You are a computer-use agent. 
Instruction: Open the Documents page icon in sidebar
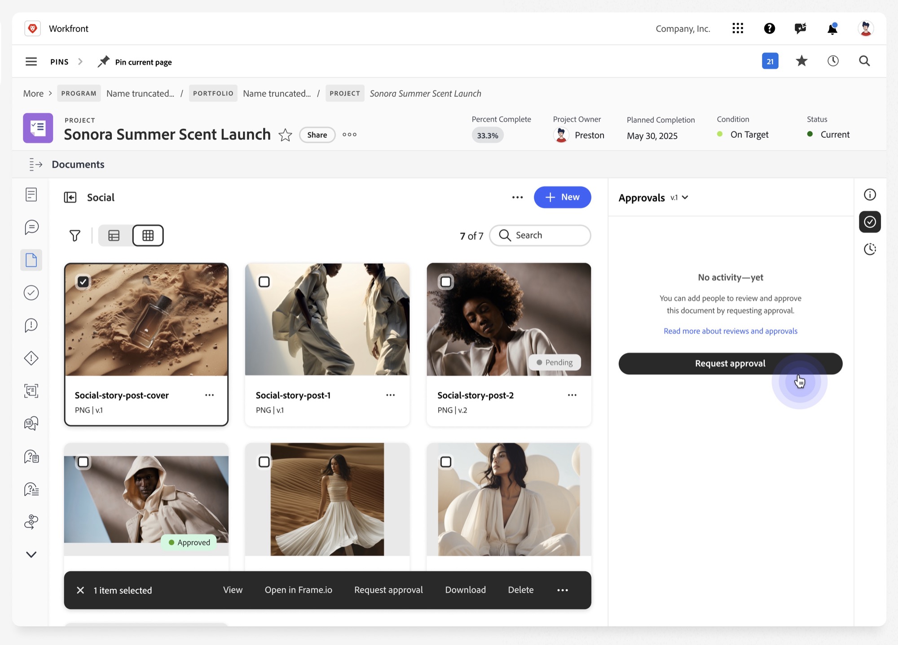tap(31, 260)
